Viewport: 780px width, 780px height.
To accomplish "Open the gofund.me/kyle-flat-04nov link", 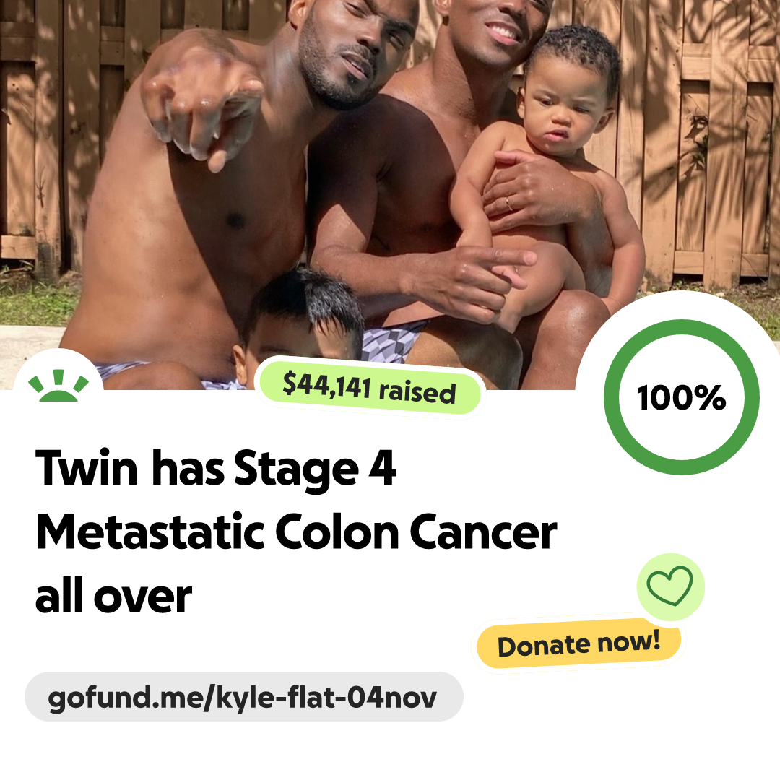I will (242, 697).
